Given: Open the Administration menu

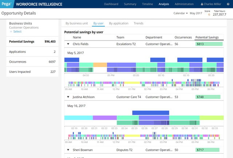Looking at the screenshot, I should (184, 4).
